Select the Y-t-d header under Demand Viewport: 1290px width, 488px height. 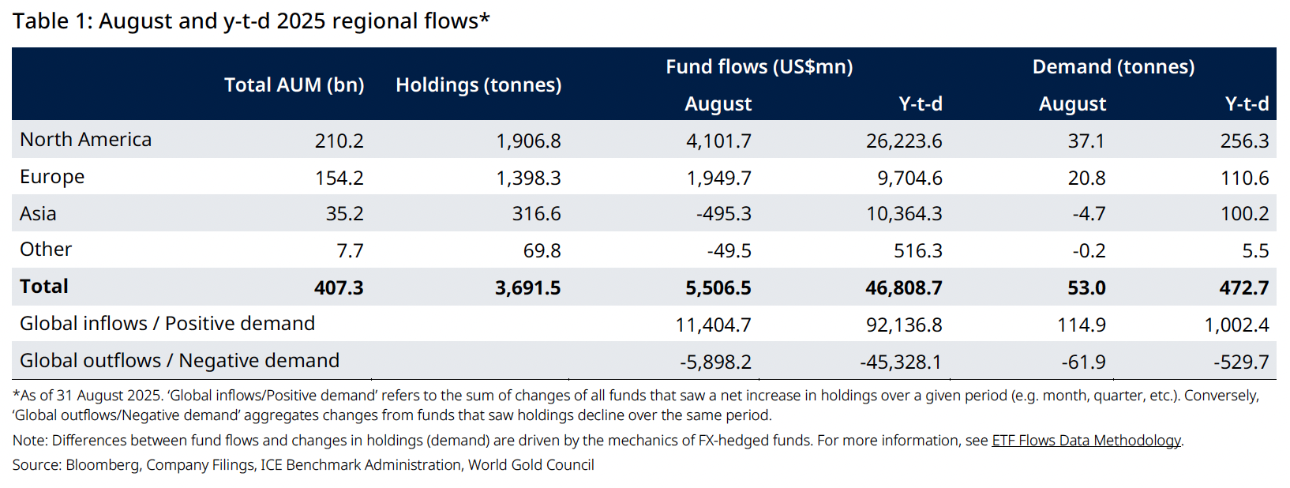pyautogui.click(x=1247, y=104)
